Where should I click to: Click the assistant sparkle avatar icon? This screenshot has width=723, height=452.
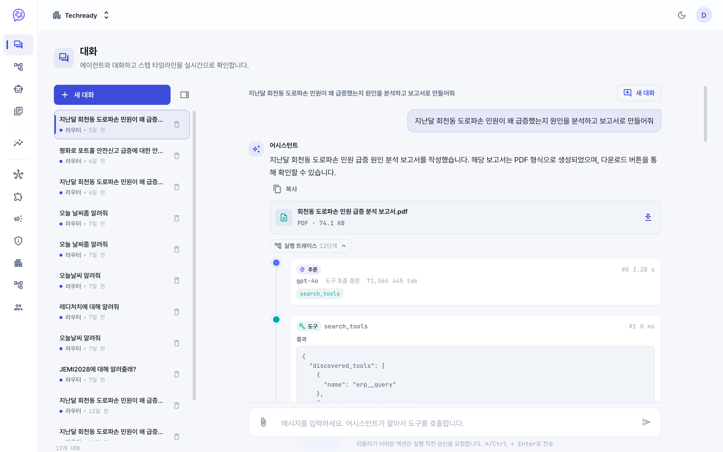click(256, 149)
